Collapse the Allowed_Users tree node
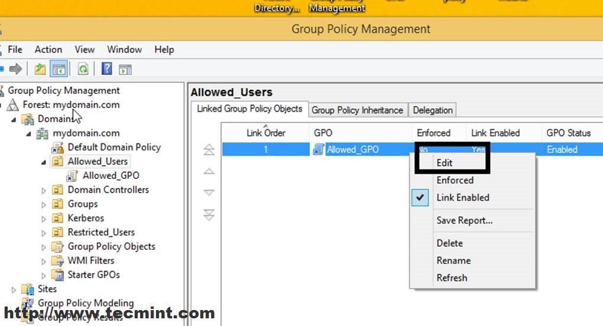 point(44,162)
